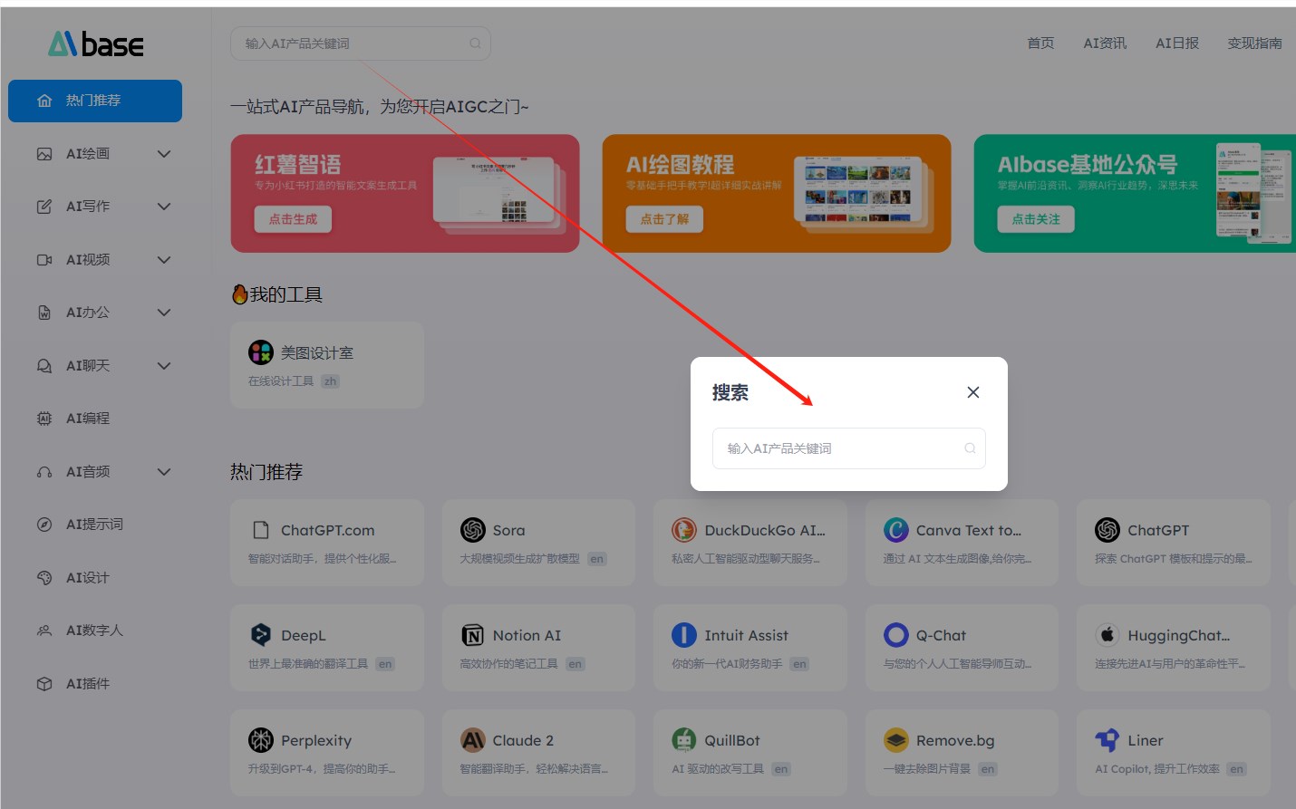Close the 搜索 dialog
Screen dimensions: 1296x809
click(x=973, y=392)
